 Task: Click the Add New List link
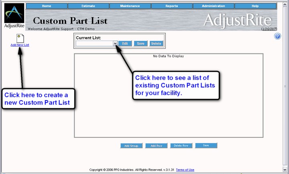[20, 45]
